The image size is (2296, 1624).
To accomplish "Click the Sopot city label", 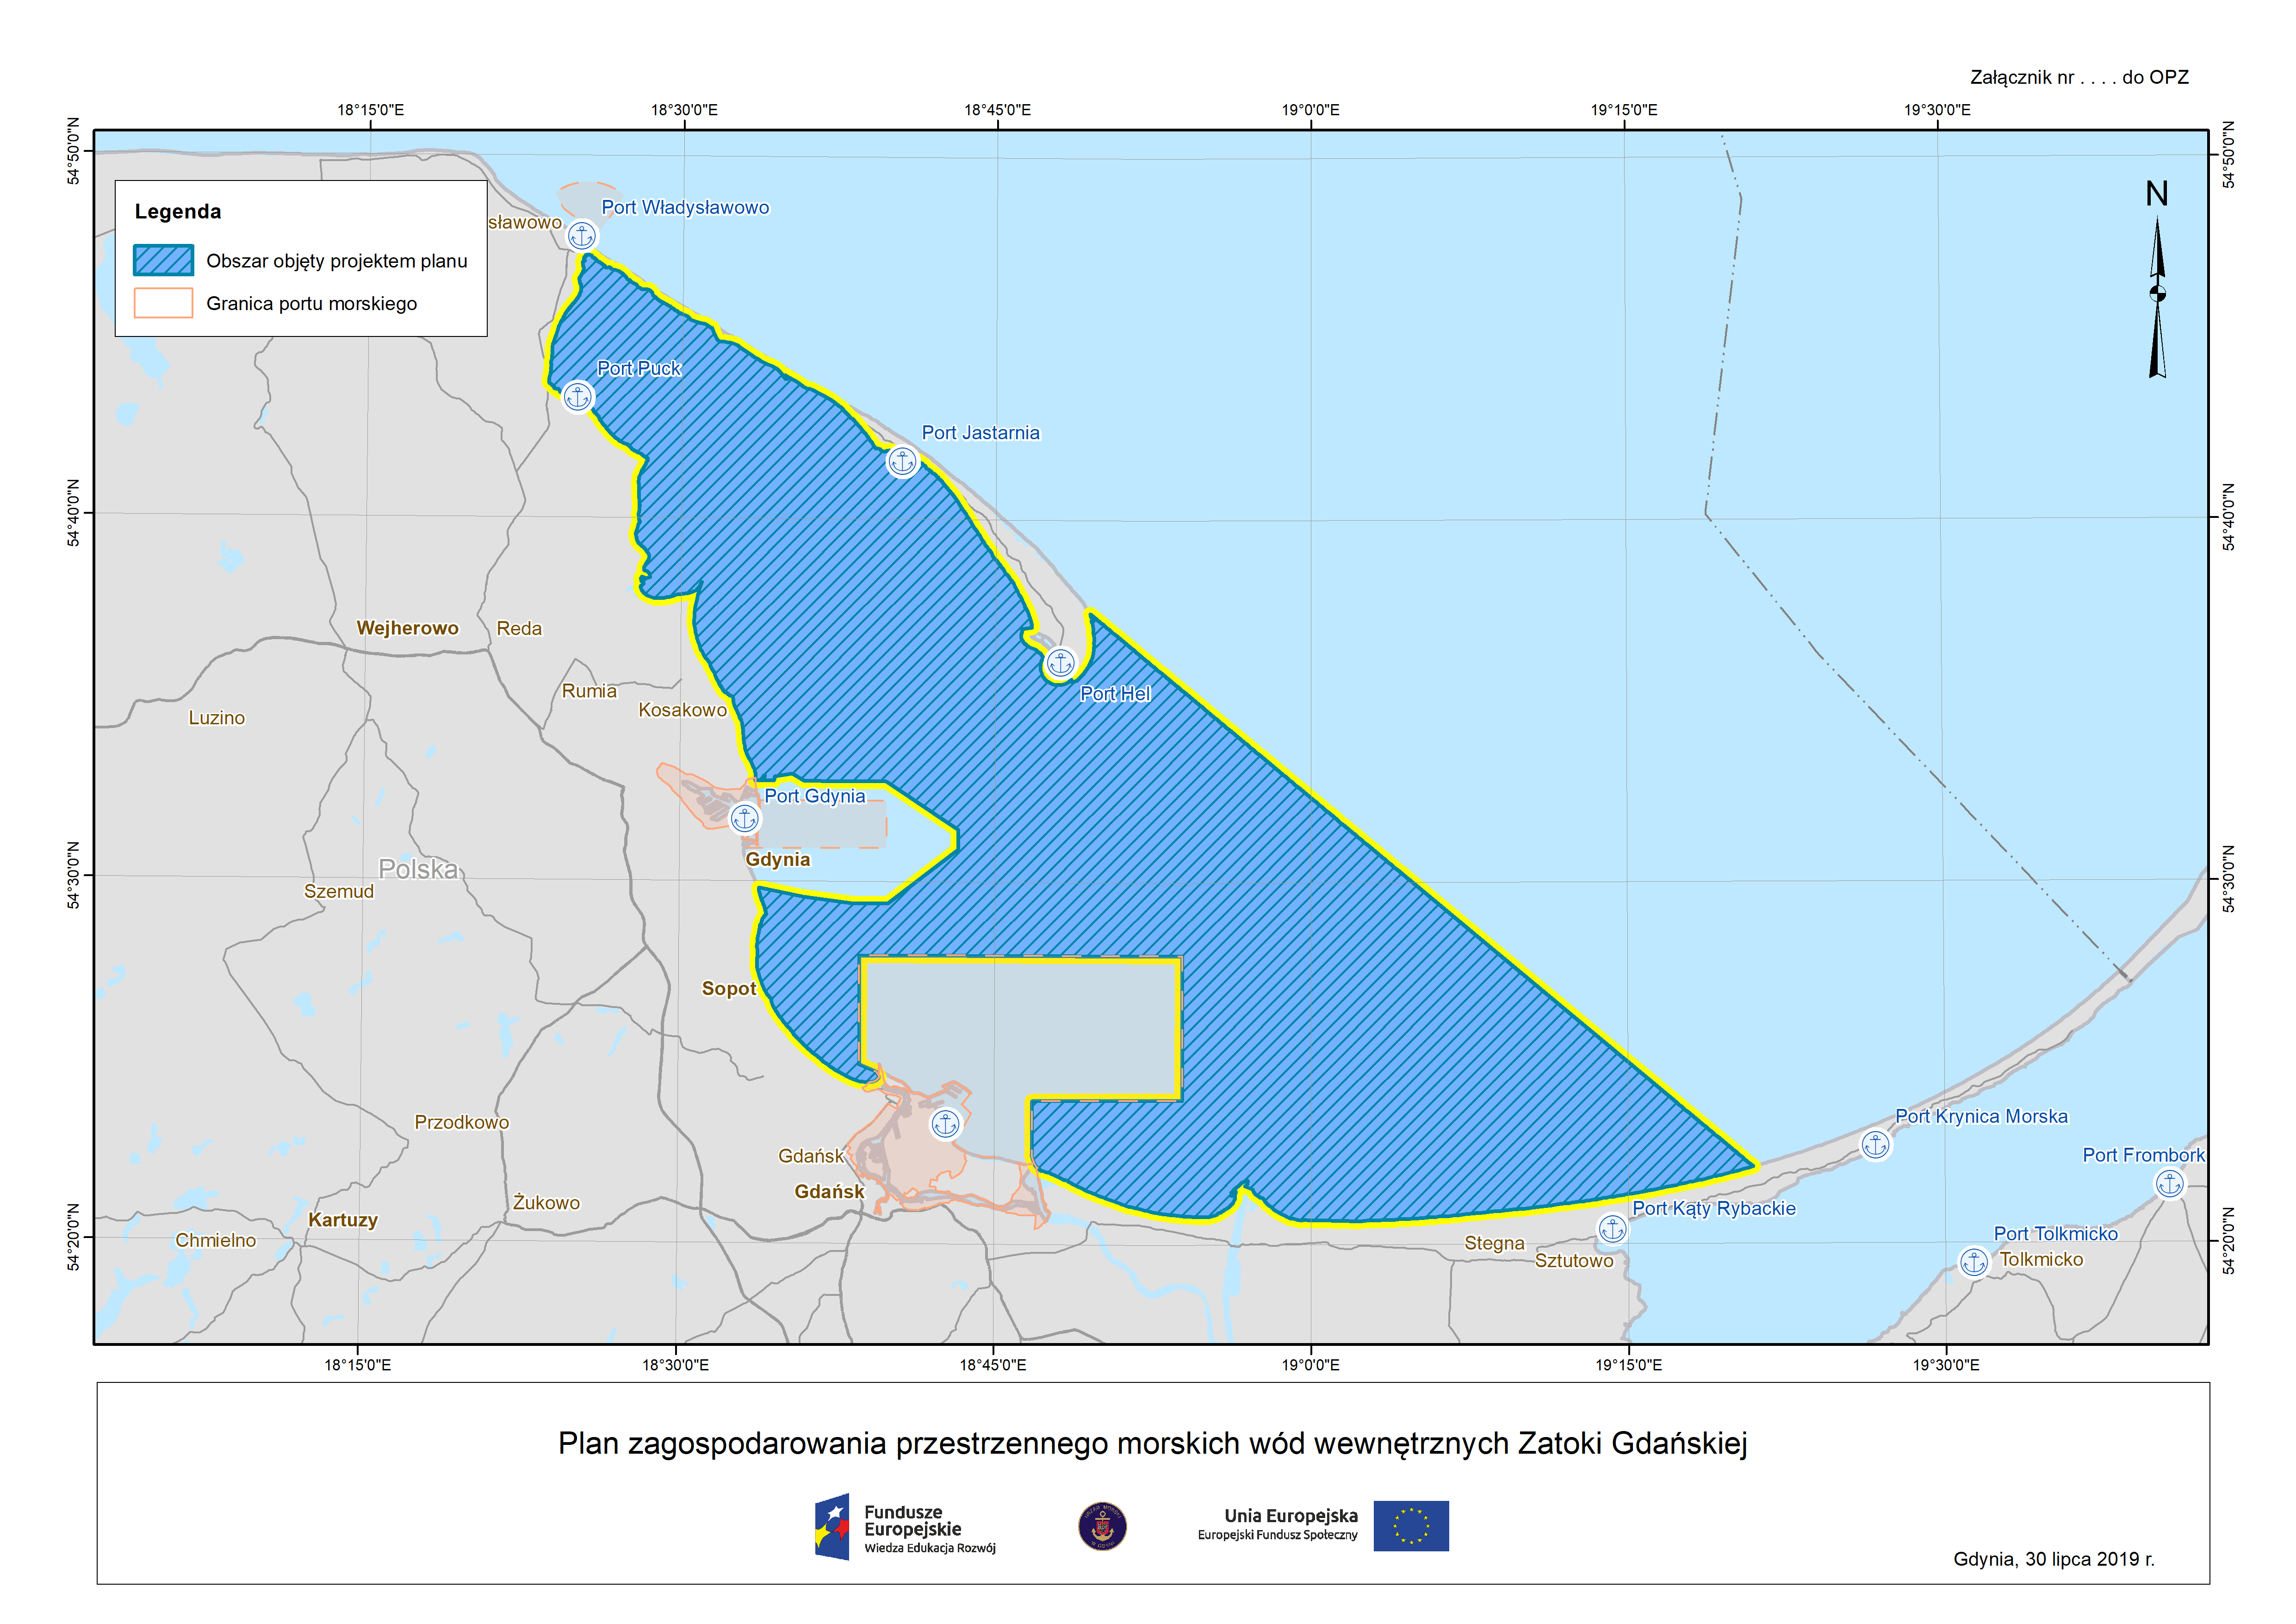I will tap(728, 989).
